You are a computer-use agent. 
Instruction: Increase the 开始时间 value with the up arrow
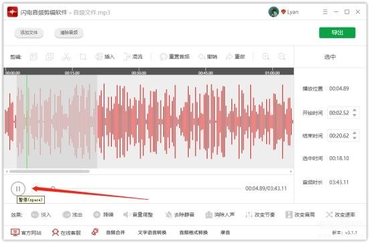pyautogui.click(x=355, y=110)
